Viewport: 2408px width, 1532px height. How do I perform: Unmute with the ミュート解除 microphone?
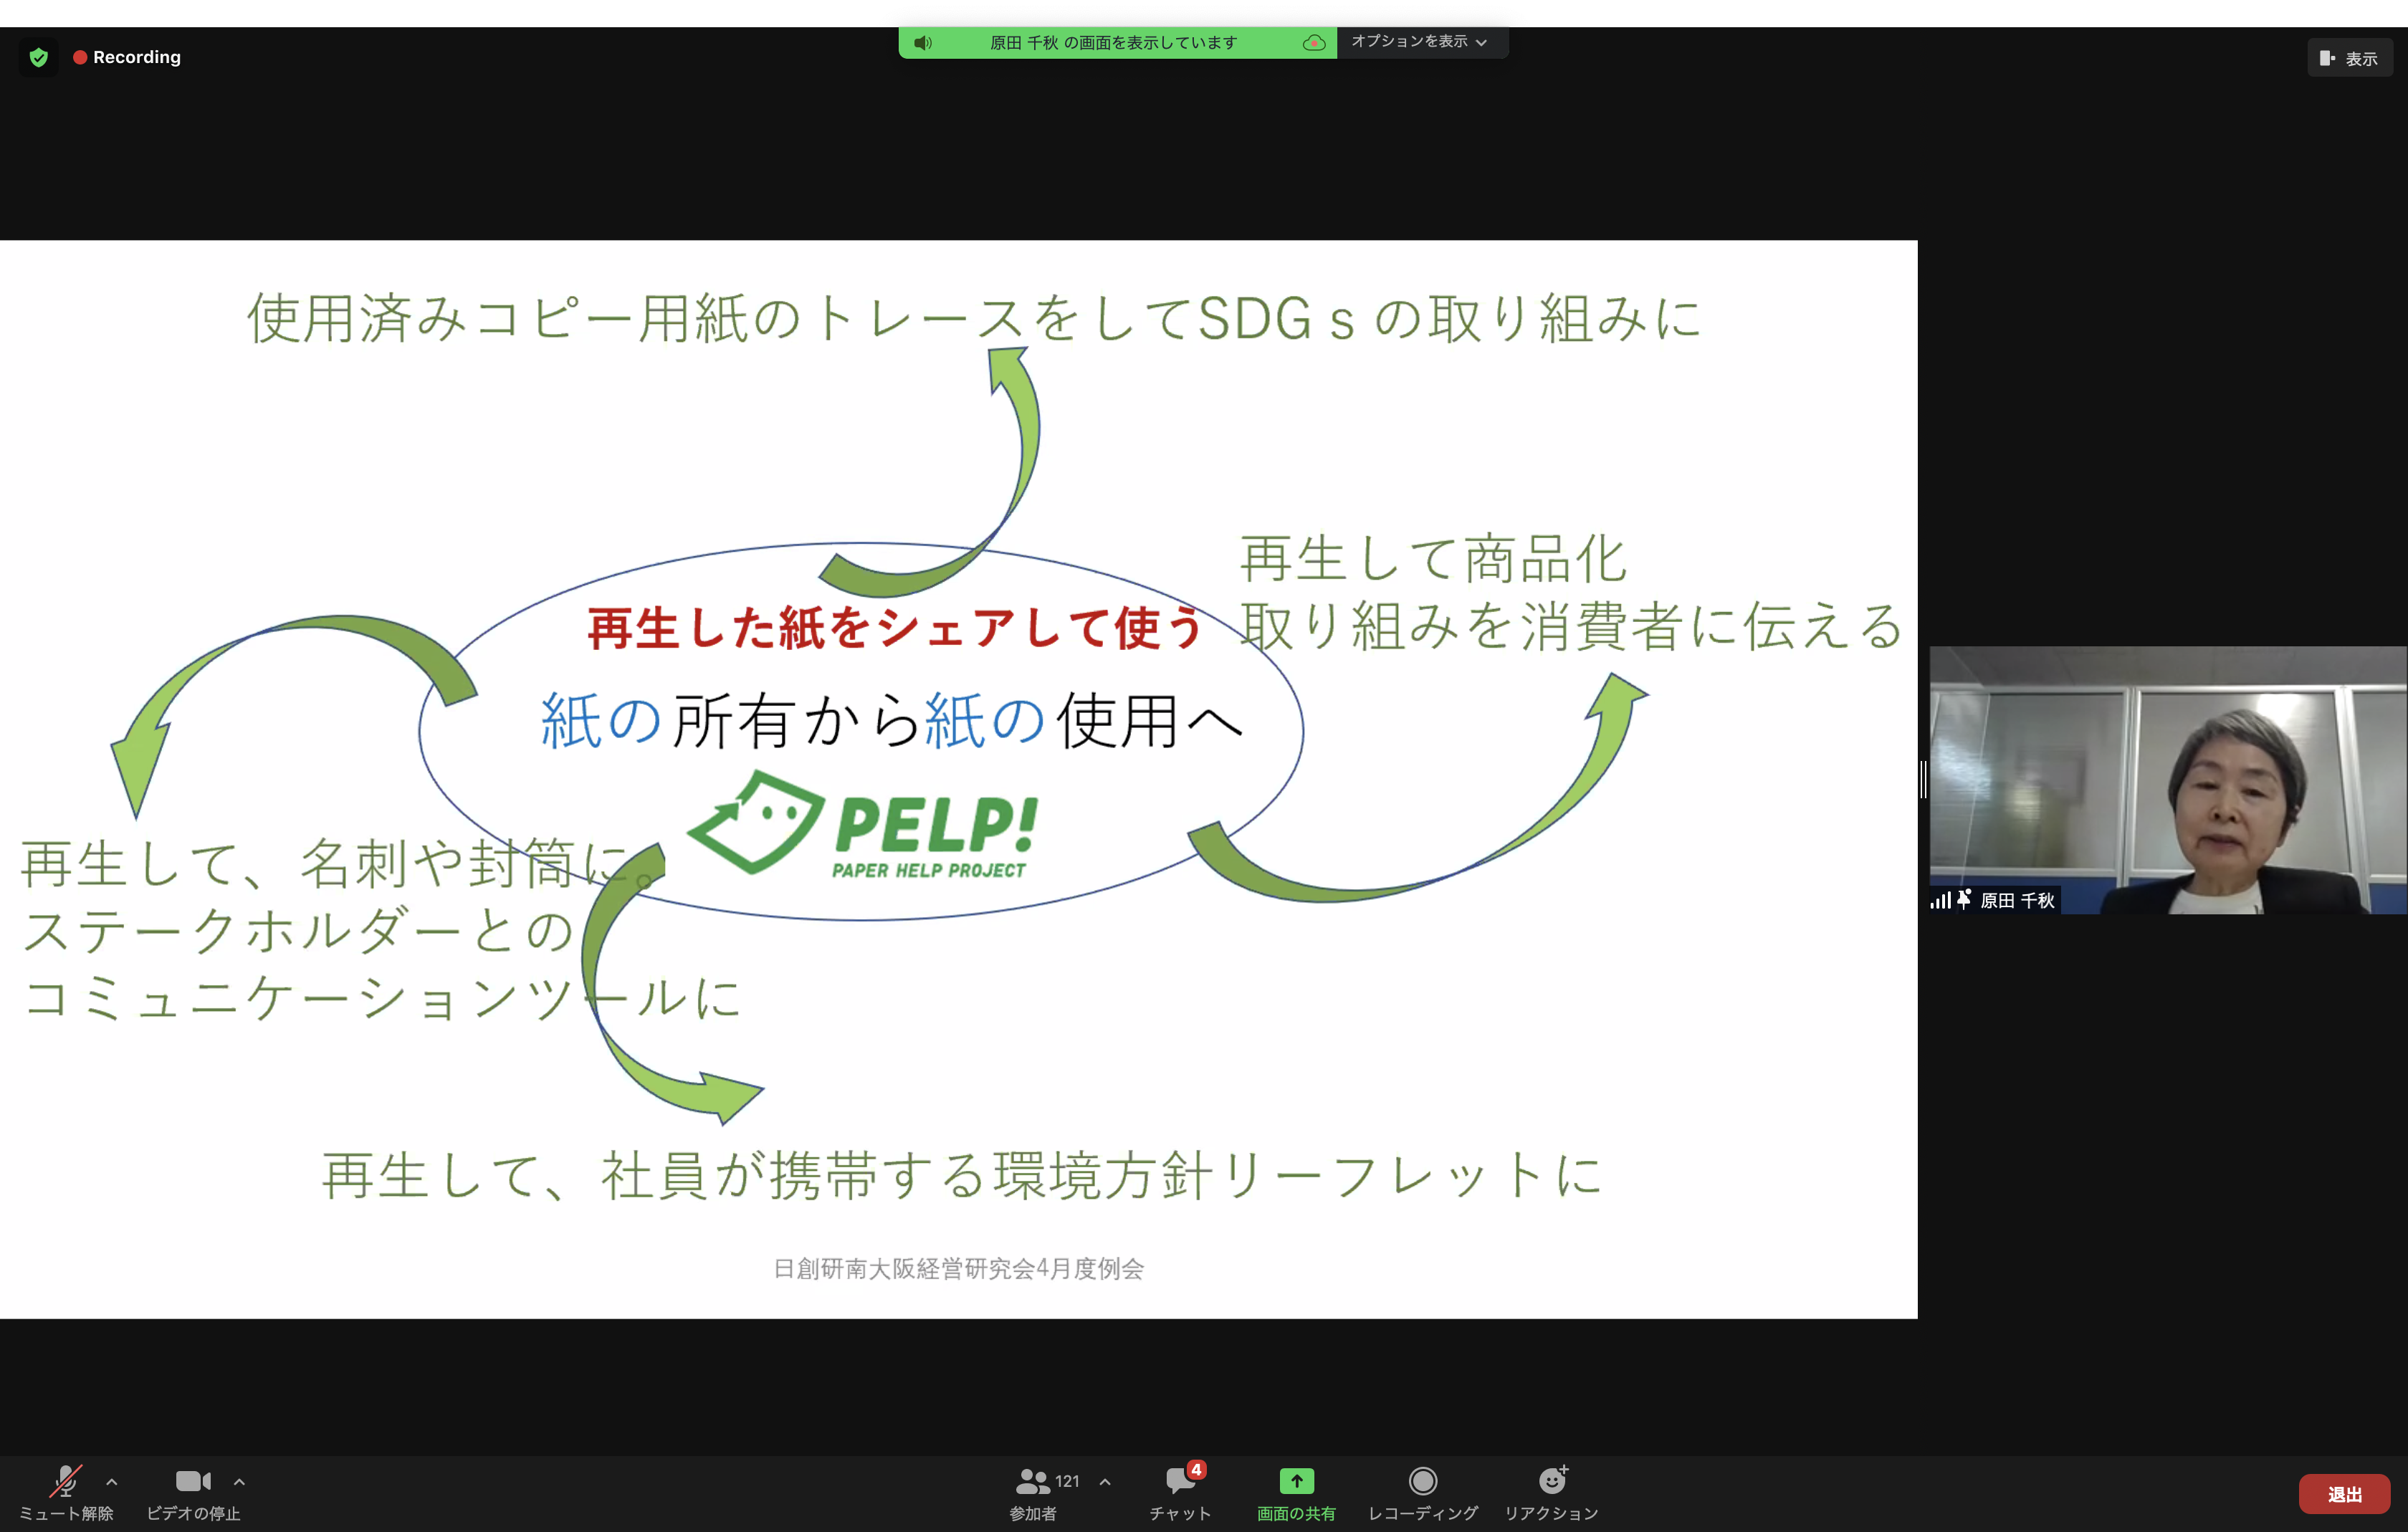point(66,1493)
